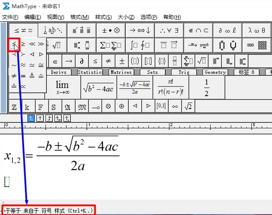Open the matrix templates palette
This screenshot has height=215, width=272.
[x=257, y=45]
